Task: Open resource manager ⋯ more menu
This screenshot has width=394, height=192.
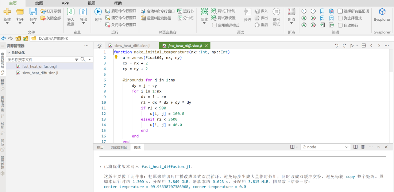Action: click(86, 45)
